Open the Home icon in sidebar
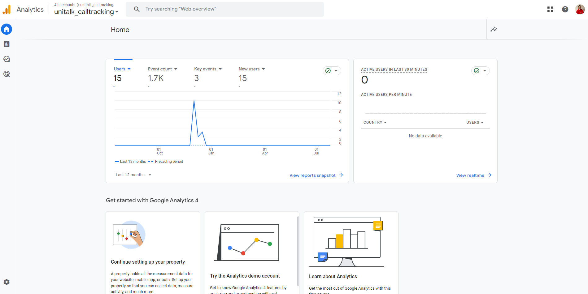This screenshot has height=294, width=588. [x=7, y=29]
